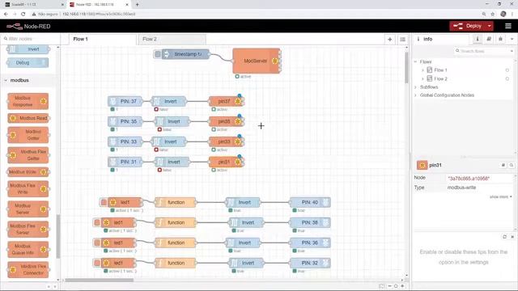Click the red Deploy button
Image resolution: width=518 pixels, height=291 pixels.
tap(468, 26)
